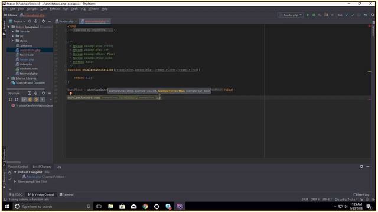Open the Terminal tool window
The image size is (378, 212).
coord(66,194)
